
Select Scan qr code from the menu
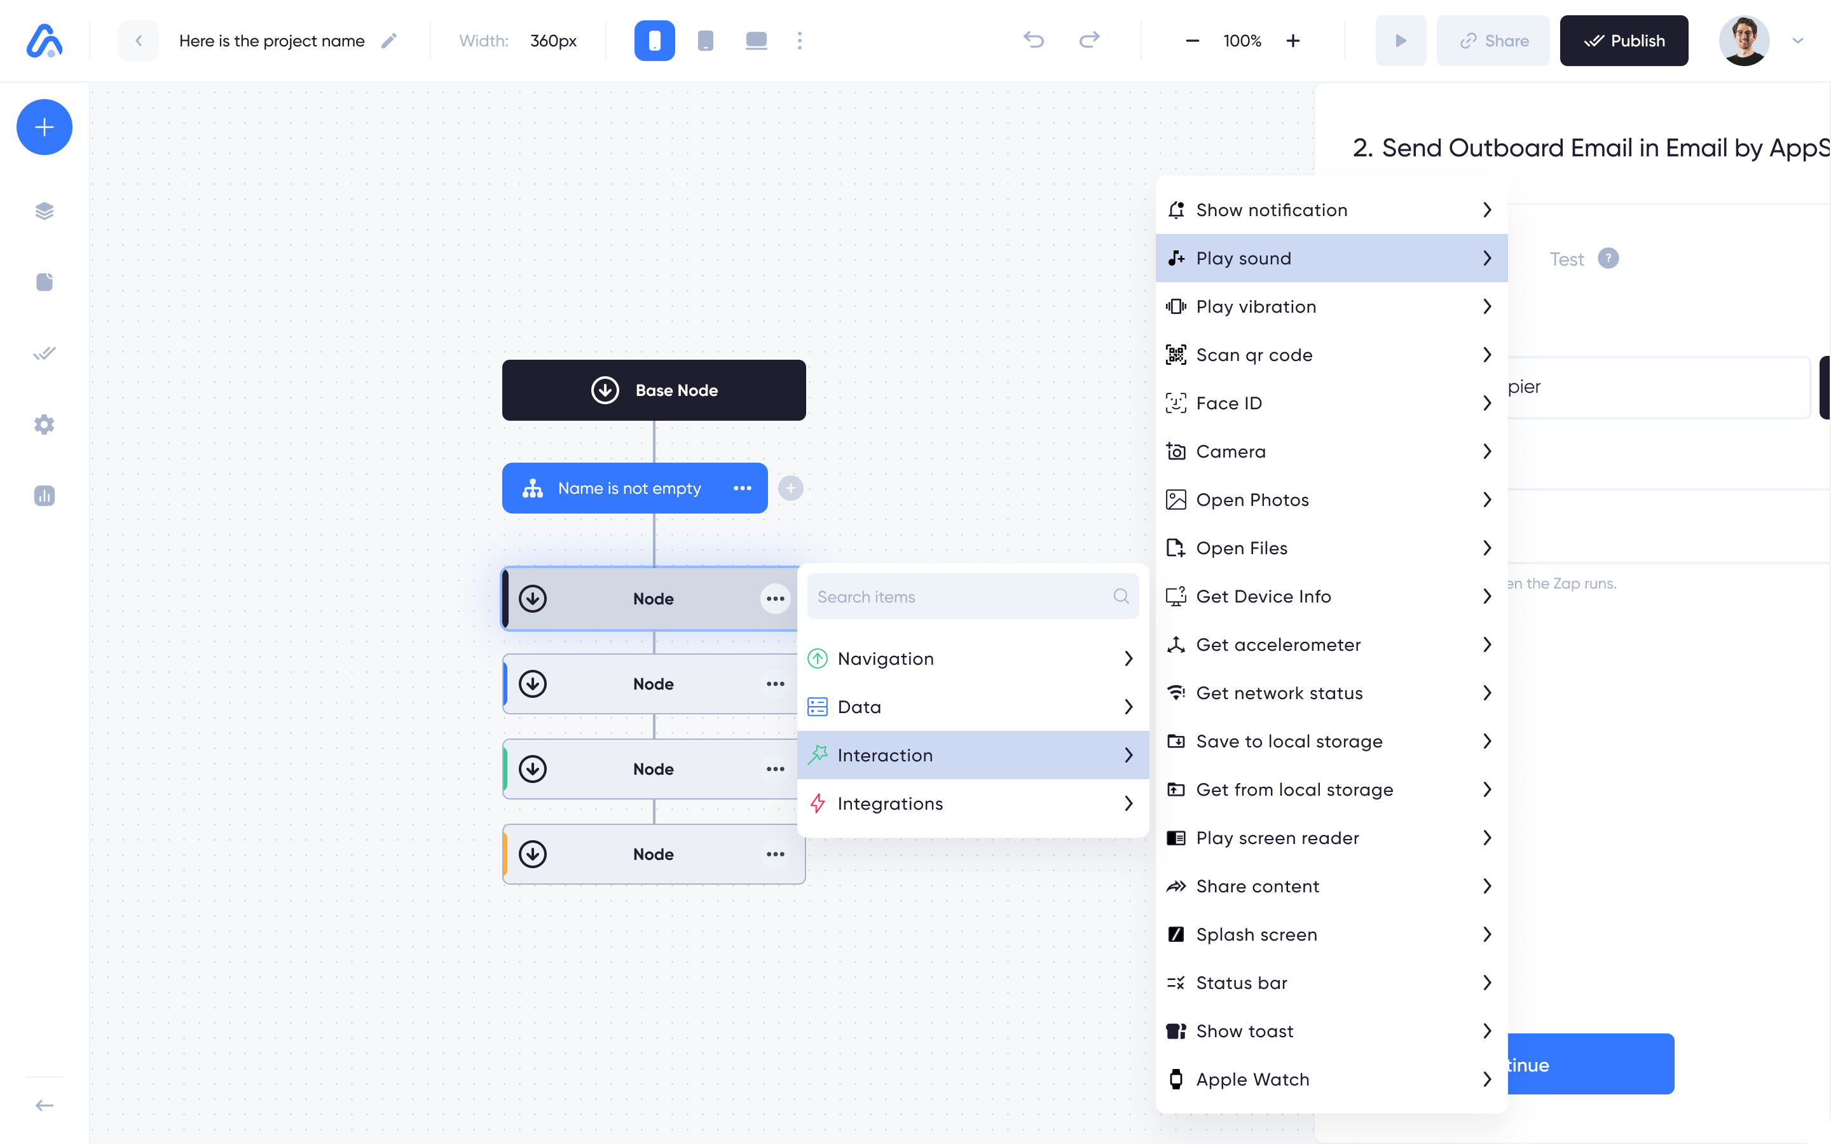[1332, 355]
